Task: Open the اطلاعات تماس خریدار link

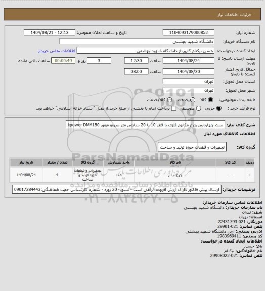Action: pos(57,51)
